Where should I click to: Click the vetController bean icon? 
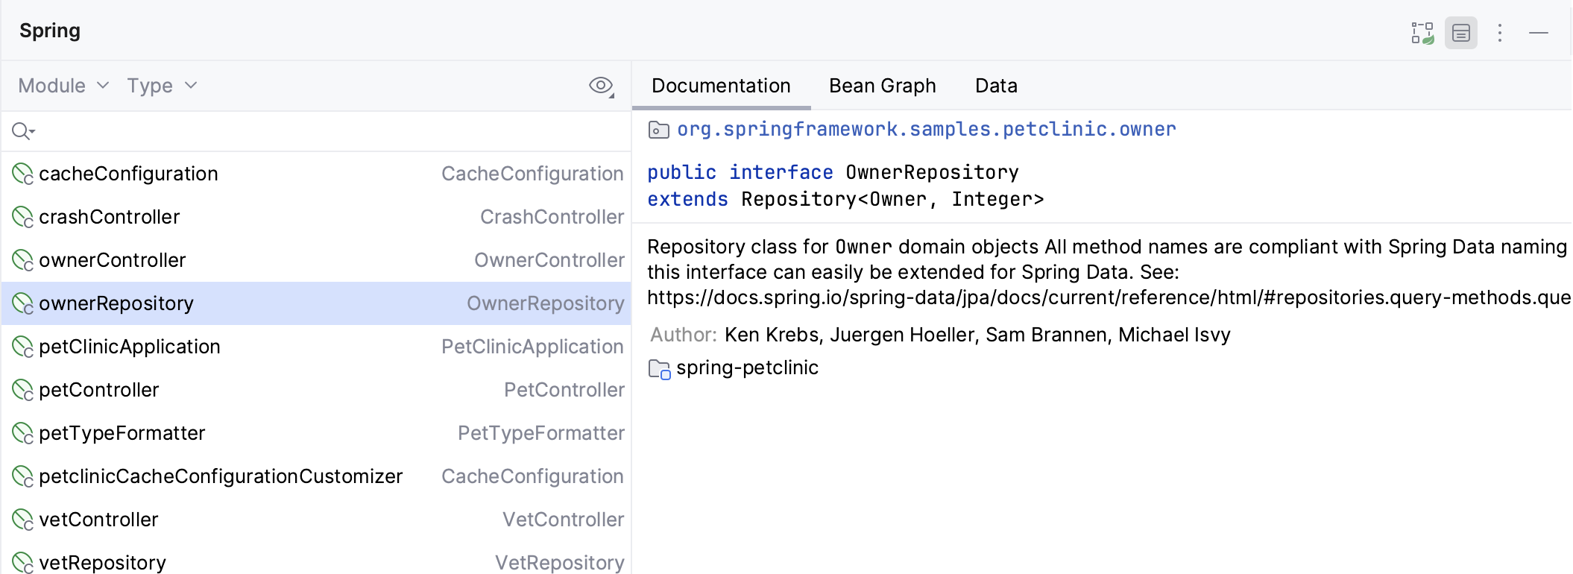tap(22, 520)
